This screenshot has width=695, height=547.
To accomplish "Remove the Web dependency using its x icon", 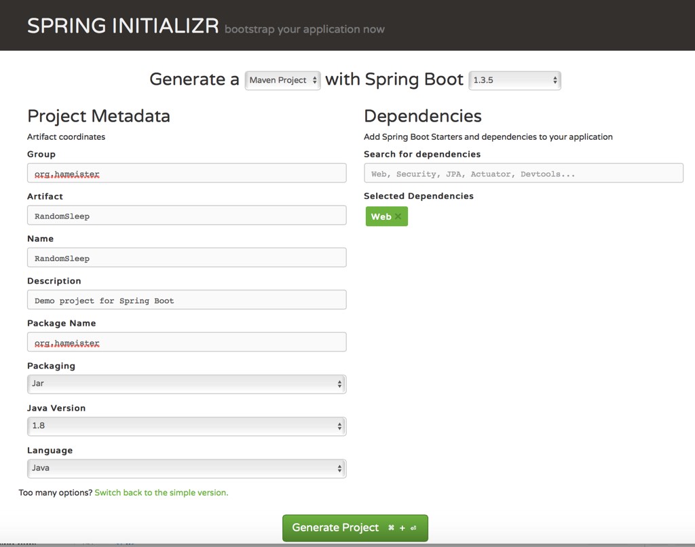I will click(x=398, y=216).
